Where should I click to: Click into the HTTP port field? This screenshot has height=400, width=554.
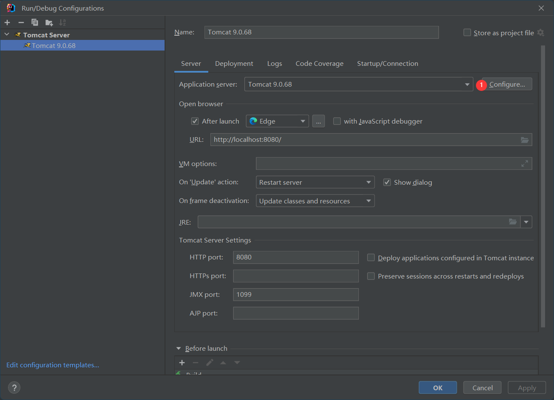point(296,257)
